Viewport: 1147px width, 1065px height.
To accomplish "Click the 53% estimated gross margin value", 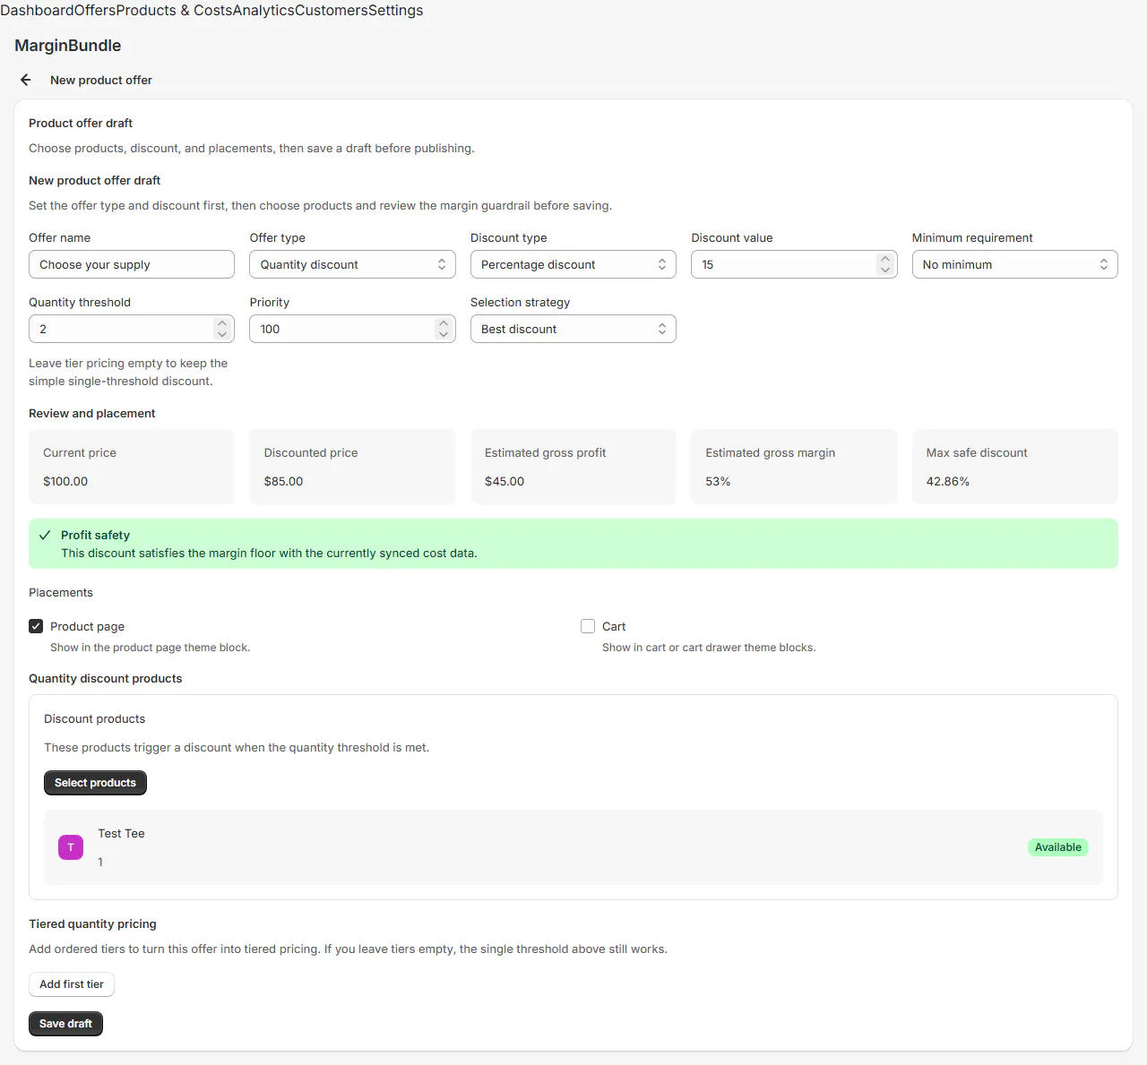I will [x=718, y=481].
